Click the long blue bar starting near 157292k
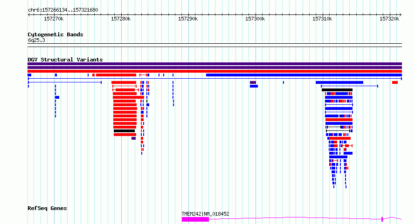Image resolution: width=415 pixels, height=224 pixels. (304, 75)
